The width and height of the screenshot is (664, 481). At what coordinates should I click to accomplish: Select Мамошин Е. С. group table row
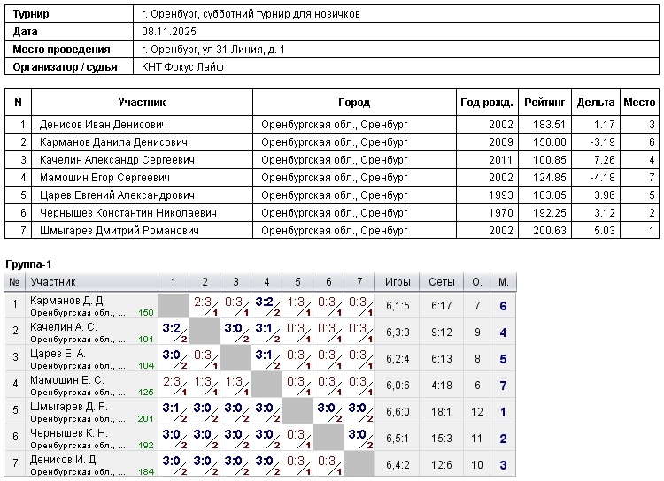click(x=66, y=380)
